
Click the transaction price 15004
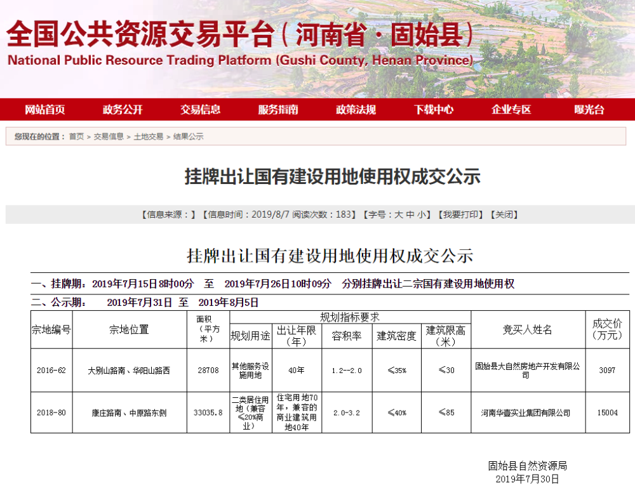tap(608, 413)
